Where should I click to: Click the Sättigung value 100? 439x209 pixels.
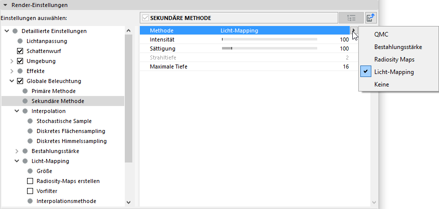tap(344, 48)
